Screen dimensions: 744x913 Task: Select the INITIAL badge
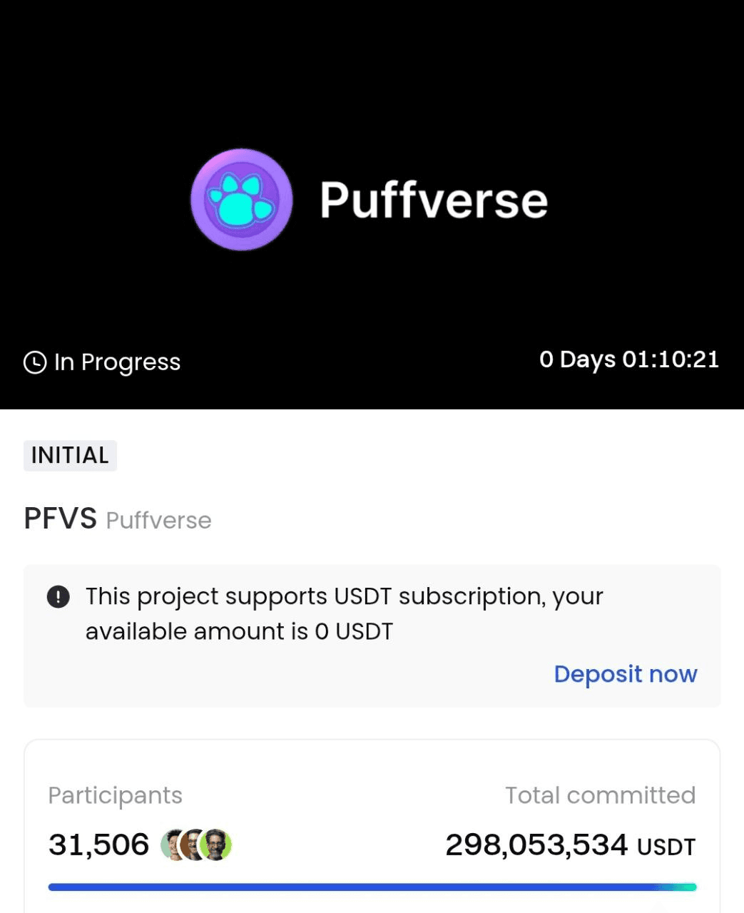tap(70, 455)
